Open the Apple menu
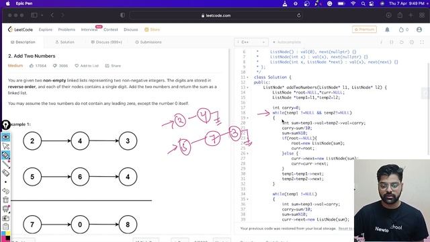 pos(7,3)
